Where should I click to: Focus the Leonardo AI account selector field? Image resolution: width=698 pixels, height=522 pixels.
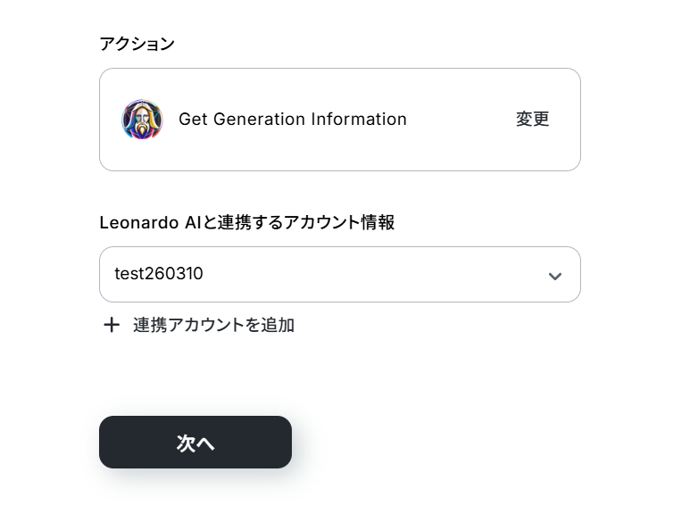(x=339, y=275)
